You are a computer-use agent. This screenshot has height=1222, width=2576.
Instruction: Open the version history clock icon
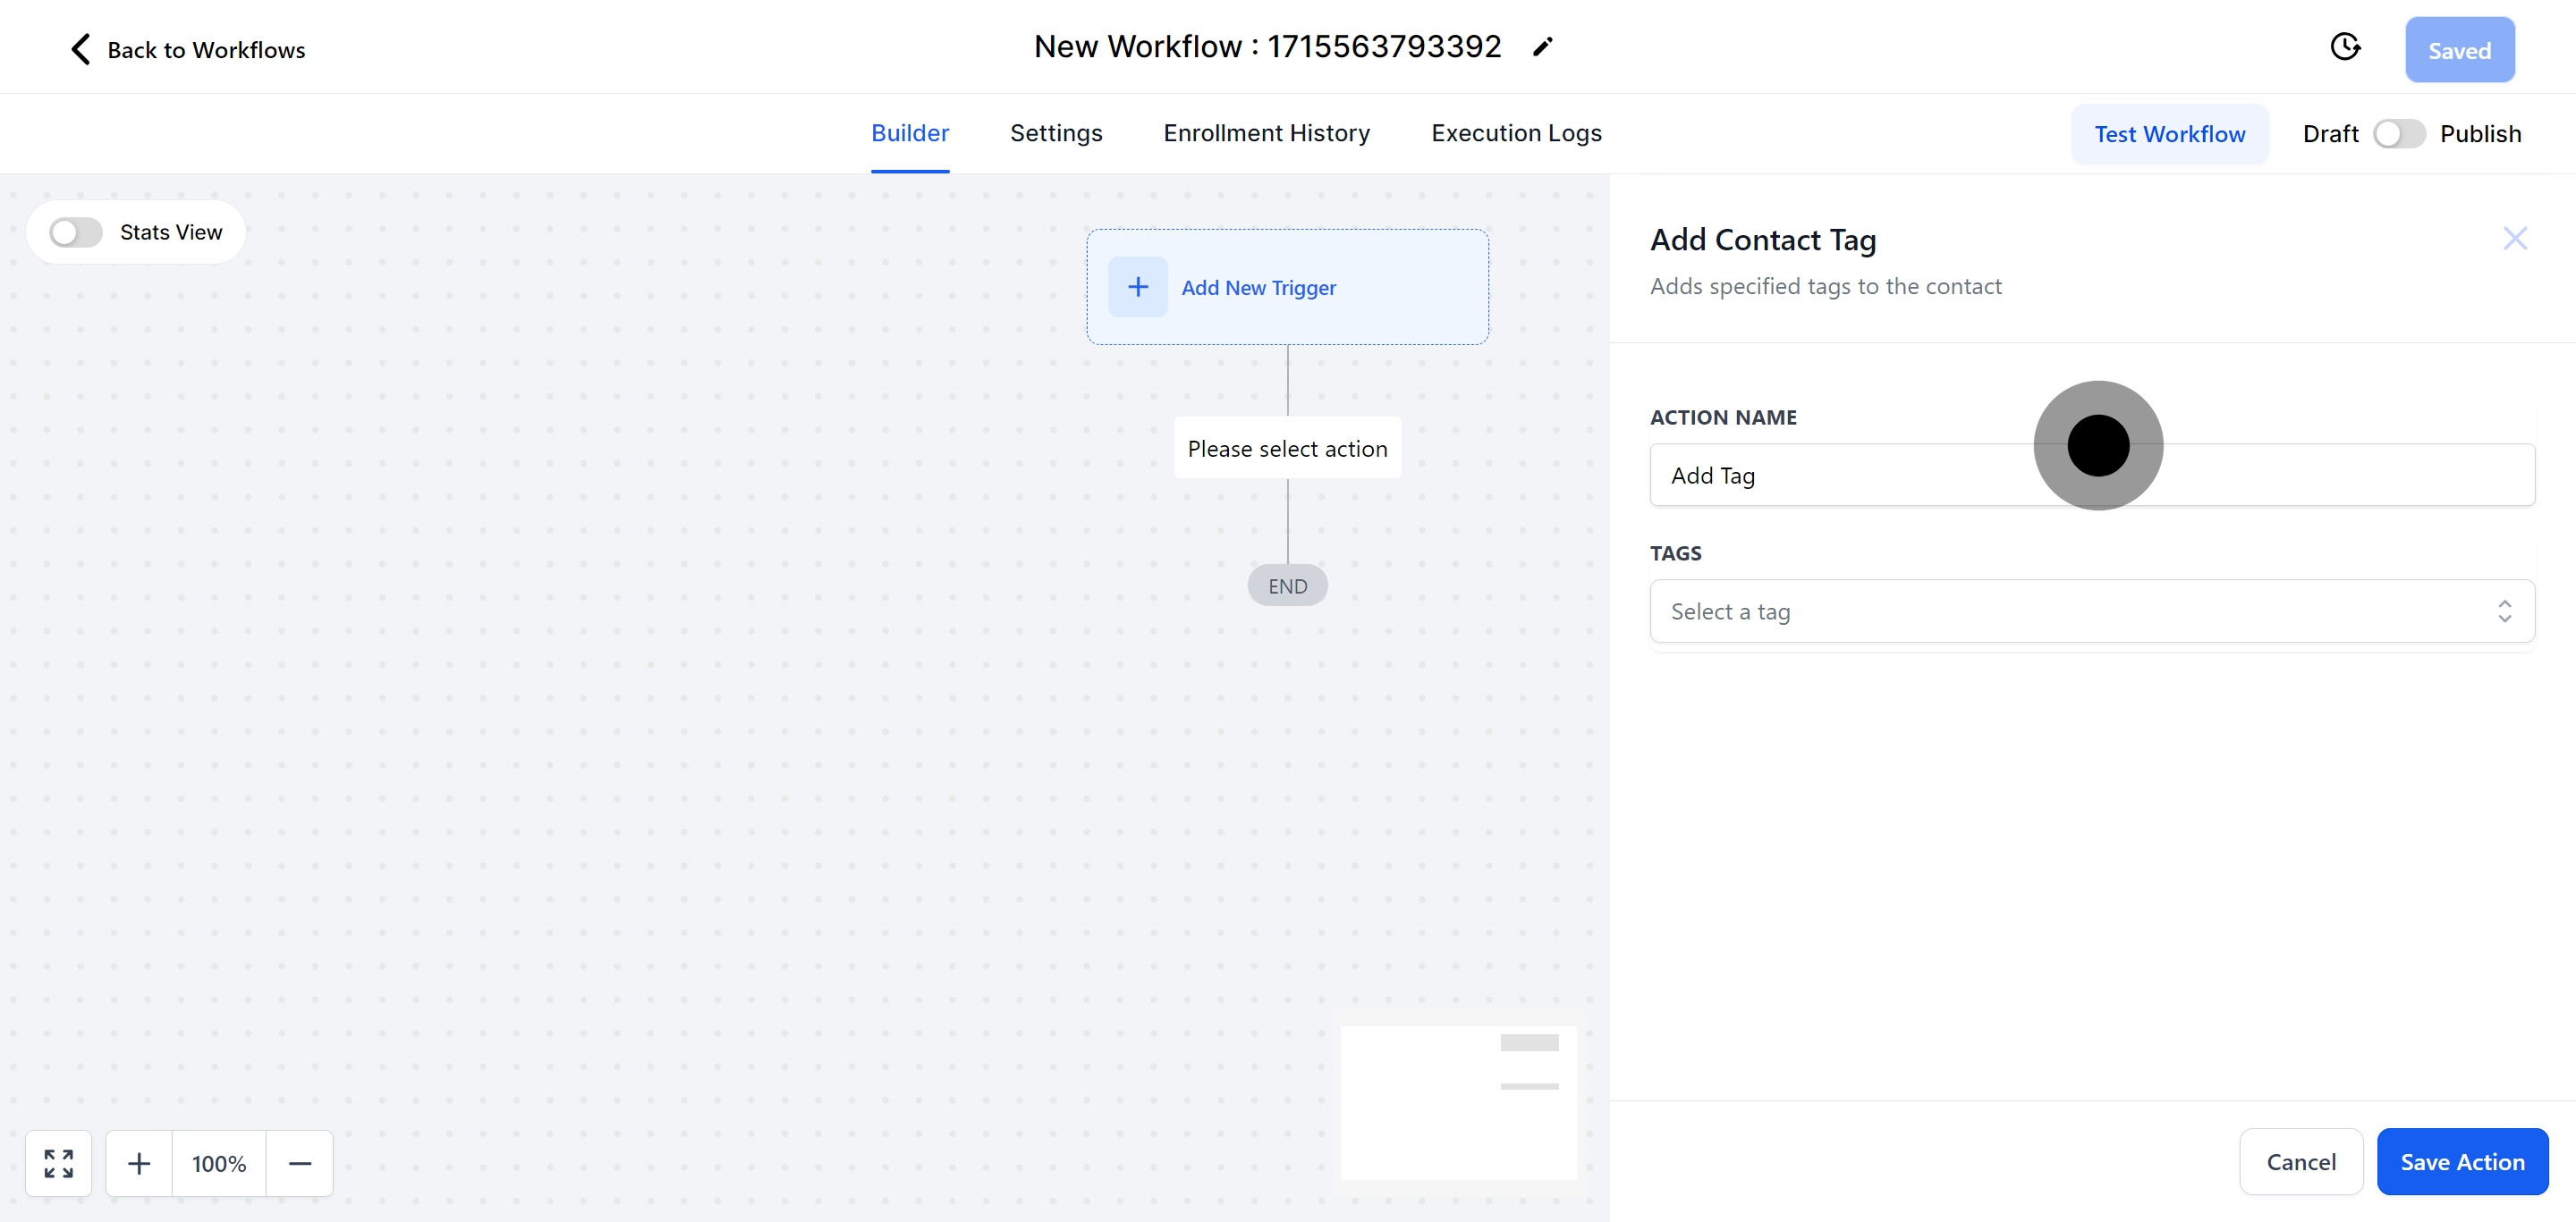pyautogui.click(x=2345, y=47)
